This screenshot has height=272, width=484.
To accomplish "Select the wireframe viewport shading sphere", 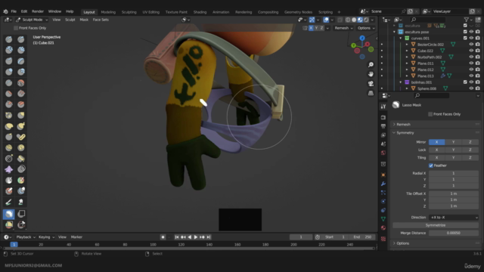I will click(348, 20).
